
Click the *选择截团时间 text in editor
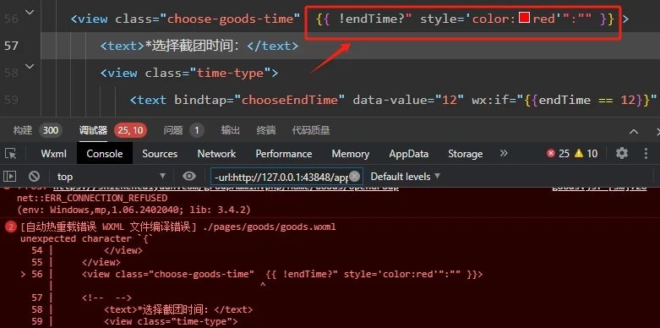pos(193,46)
